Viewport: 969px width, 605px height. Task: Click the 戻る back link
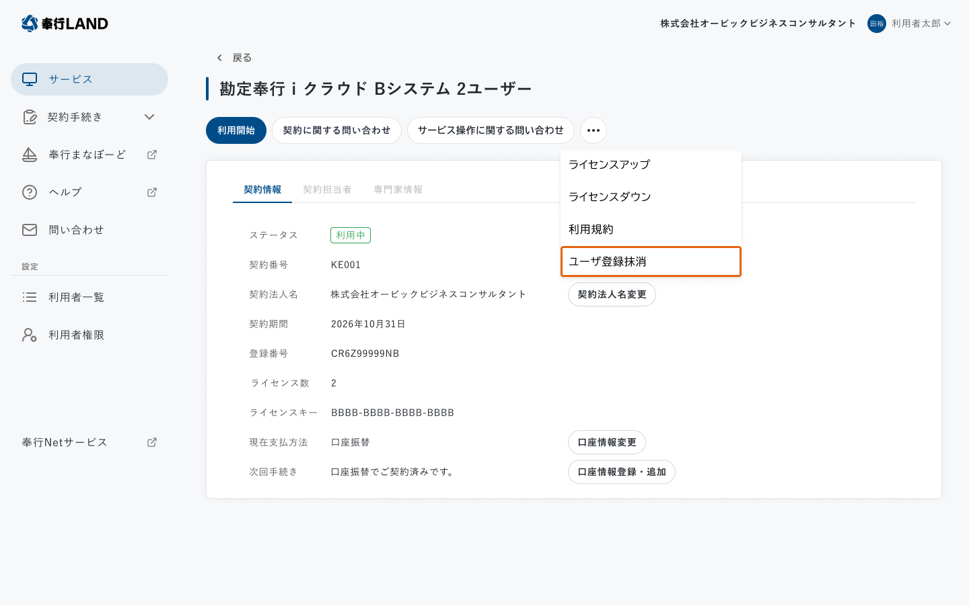coord(236,58)
